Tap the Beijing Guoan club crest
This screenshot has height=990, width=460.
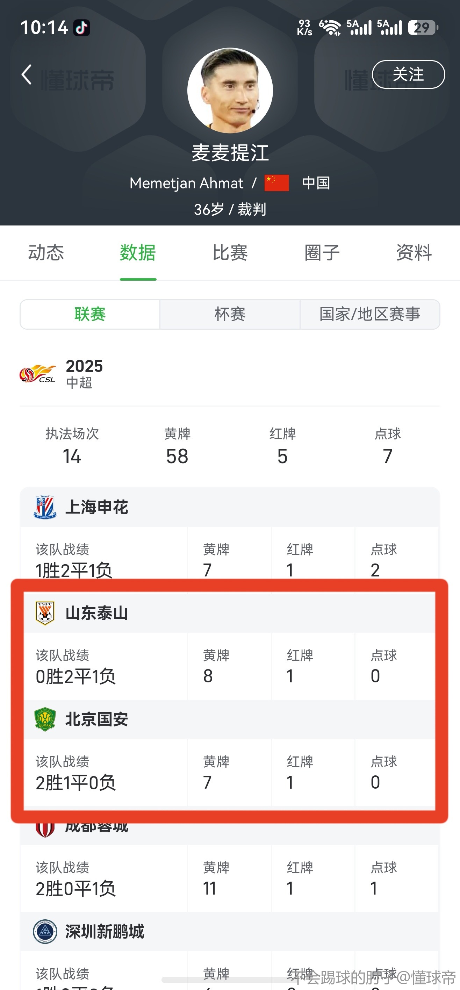click(x=45, y=719)
